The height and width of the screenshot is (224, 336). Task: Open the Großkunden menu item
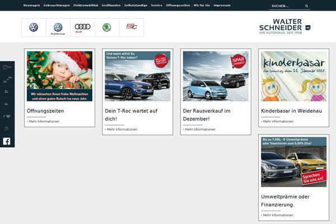click(111, 6)
